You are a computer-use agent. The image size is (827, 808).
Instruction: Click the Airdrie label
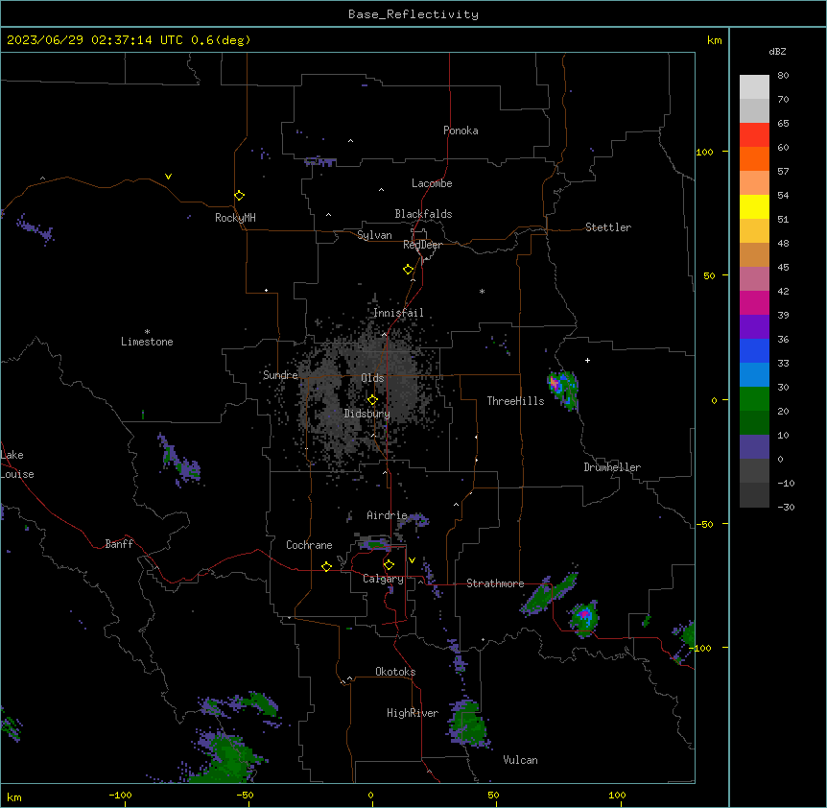click(387, 515)
